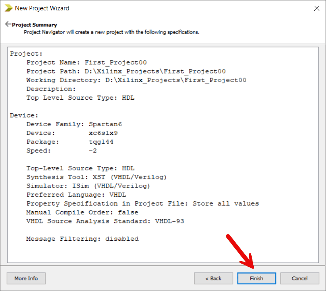
Task: Click the Project Name First_Project00 line
Action: point(86,63)
